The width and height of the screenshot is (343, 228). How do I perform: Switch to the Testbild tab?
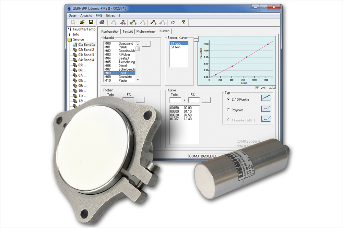pos(128,32)
